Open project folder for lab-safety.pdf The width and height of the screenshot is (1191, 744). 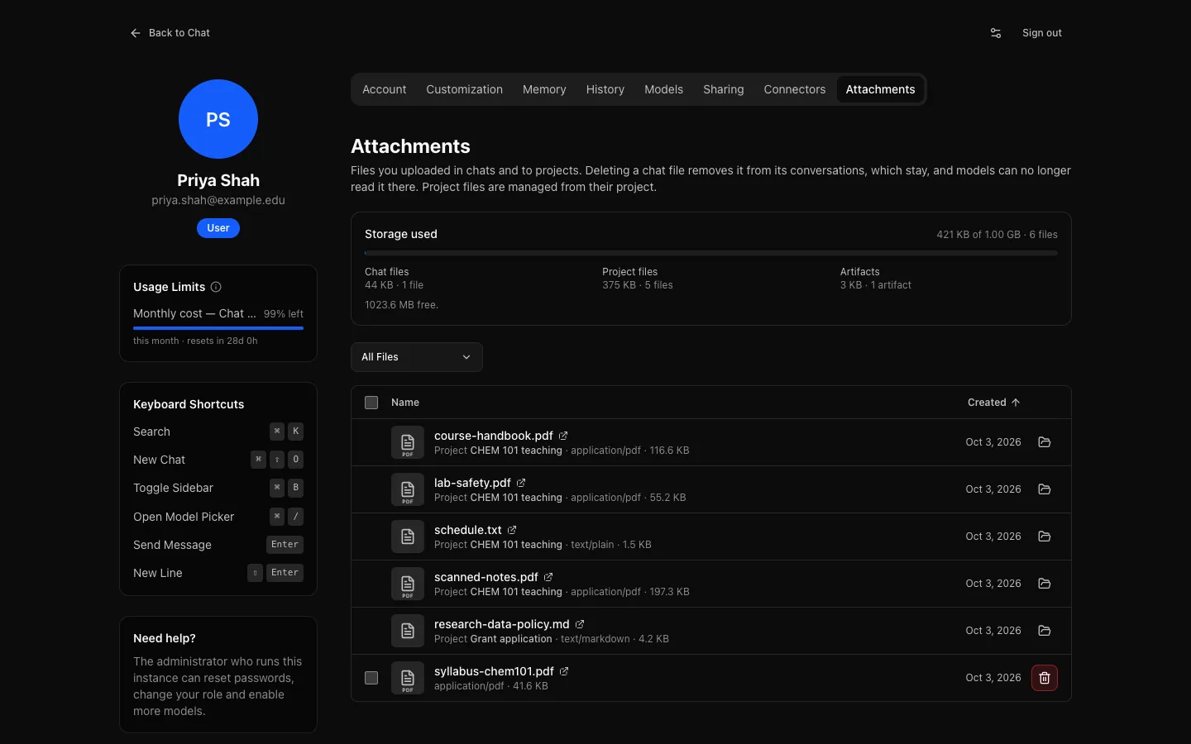[x=1045, y=489]
